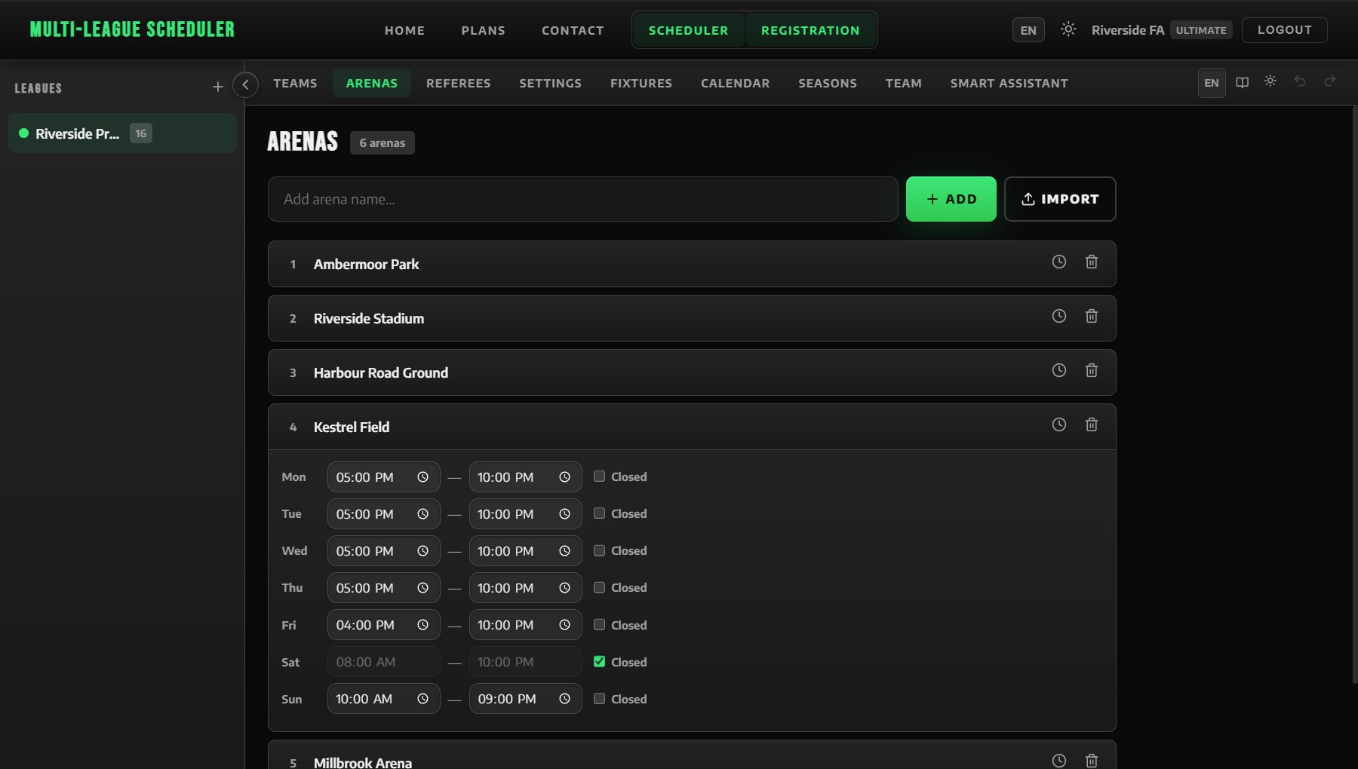Open time picker for Tuesday end 10:00 PM
1358x769 pixels.
click(564, 514)
